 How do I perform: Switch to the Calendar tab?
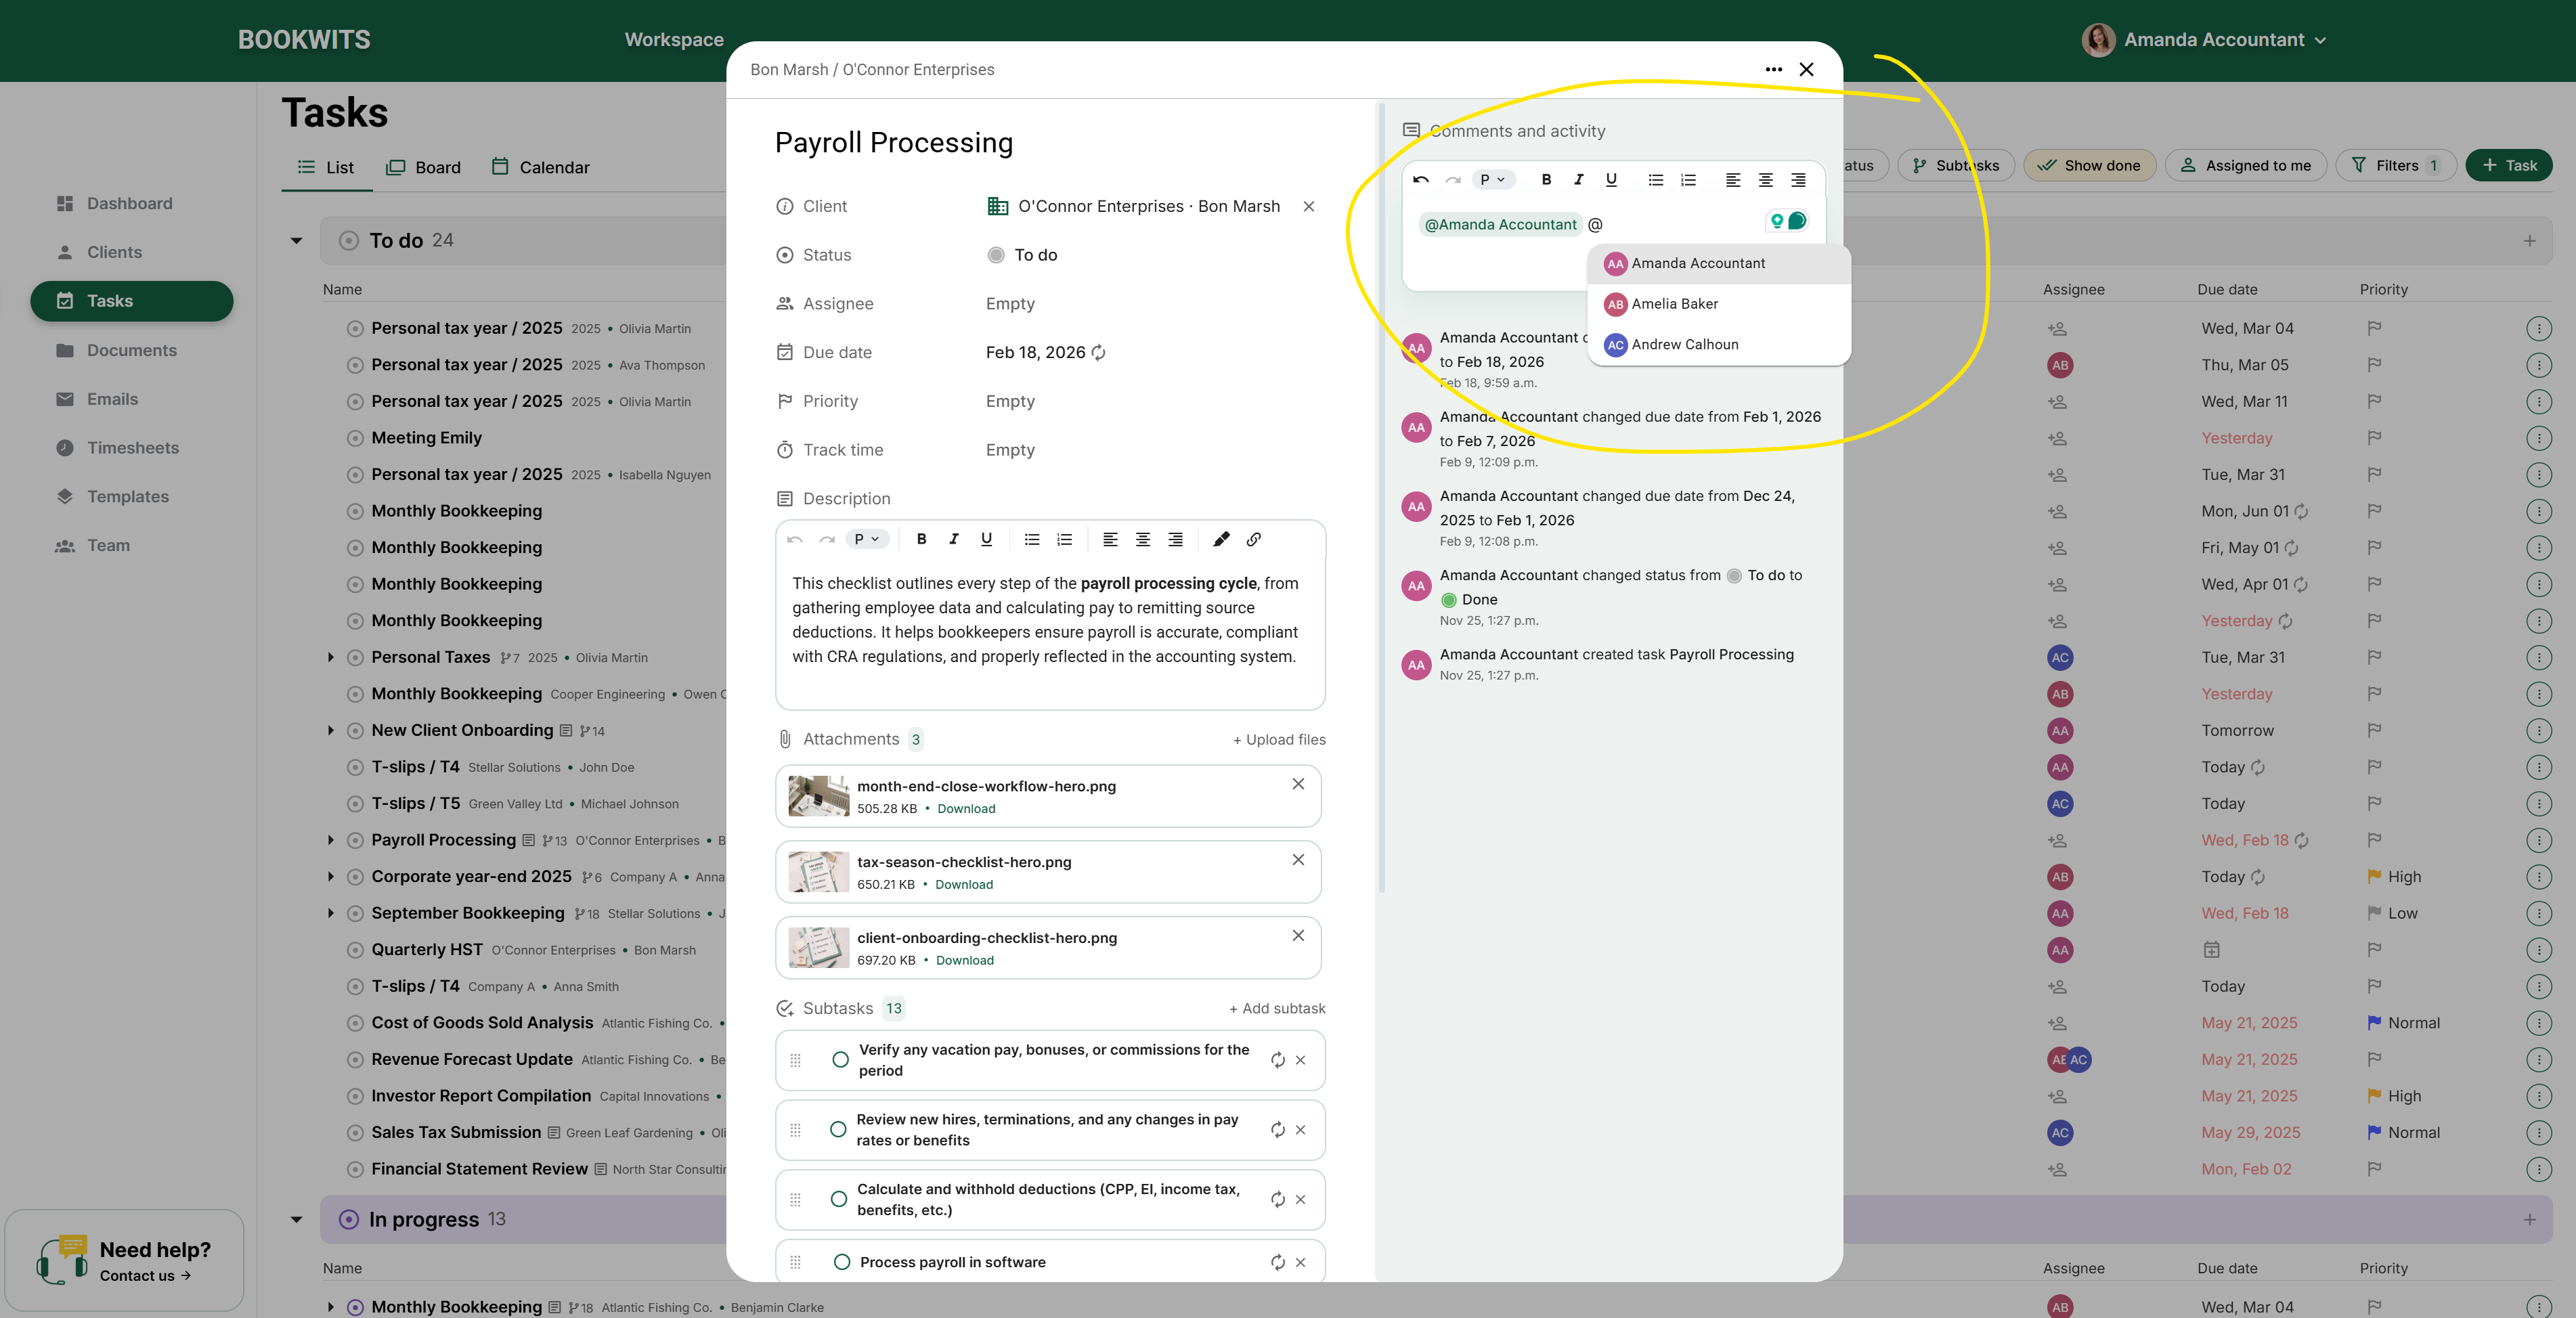pos(540,166)
